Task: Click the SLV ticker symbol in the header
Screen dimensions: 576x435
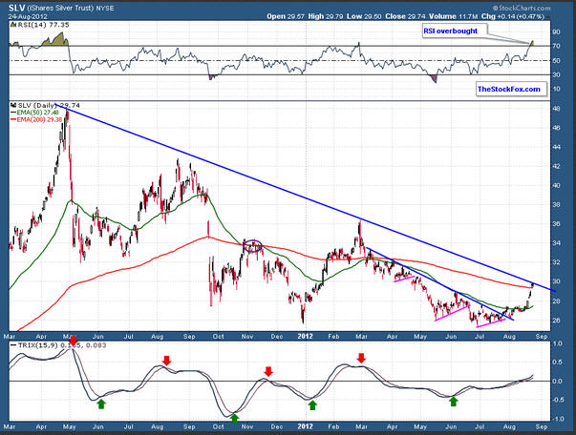Action: 16,6
